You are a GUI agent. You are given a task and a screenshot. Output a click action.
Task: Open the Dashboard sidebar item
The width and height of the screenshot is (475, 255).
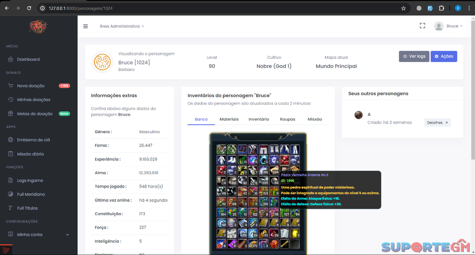tap(28, 59)
